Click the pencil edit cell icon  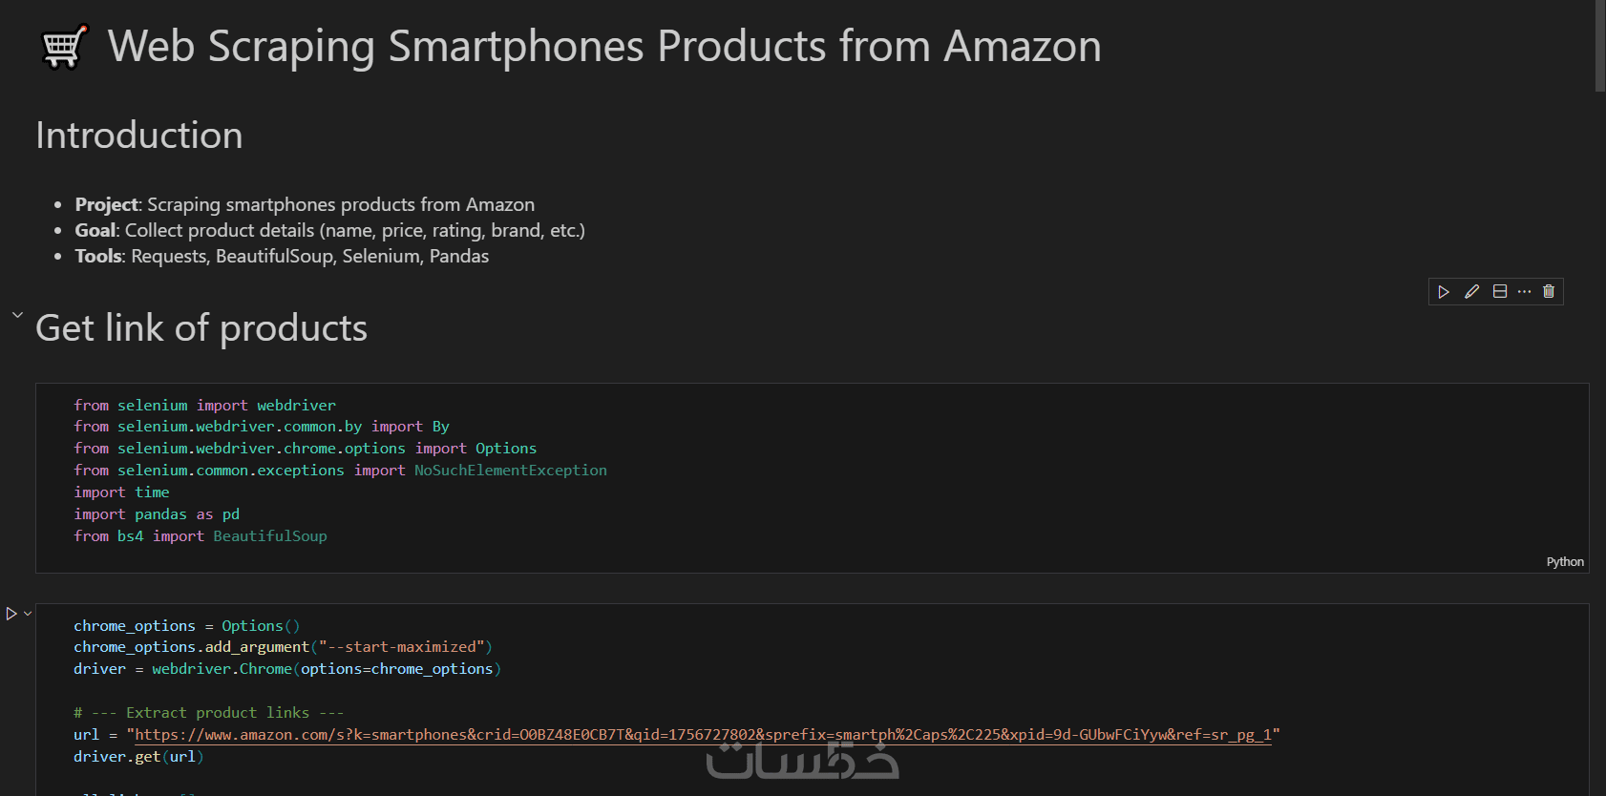tap(1471, 292)
